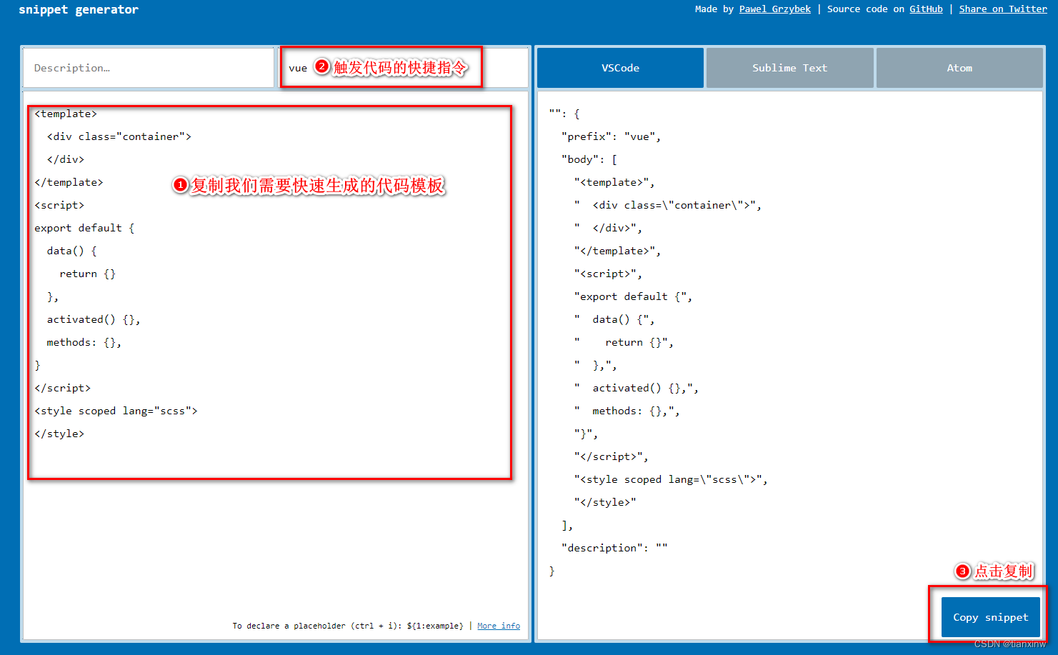Screen dimensions: 1058x655
Task: Click the Copy snippet button
Action: pos(991,617)
